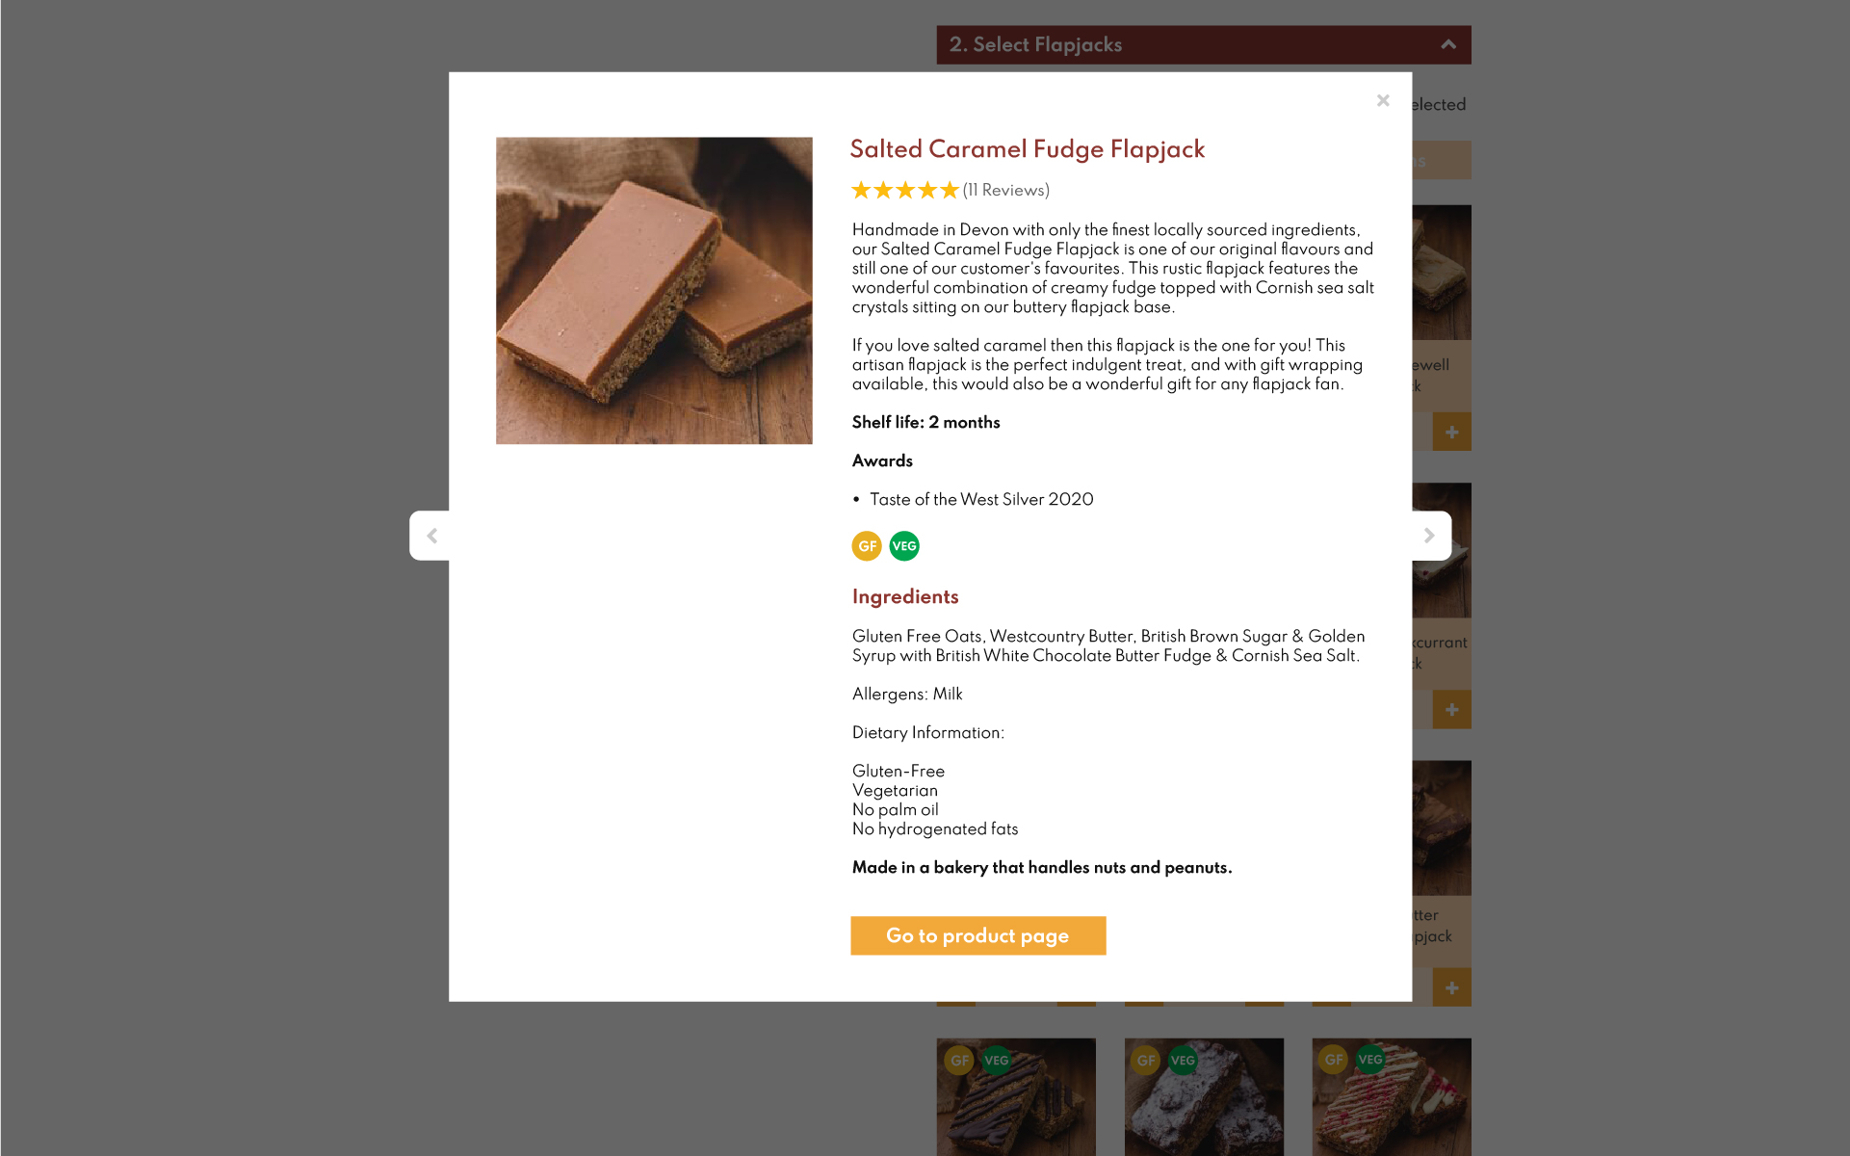Click the five-star rating
Viewport: 1850px width, 1156px height.
(904, 190)
